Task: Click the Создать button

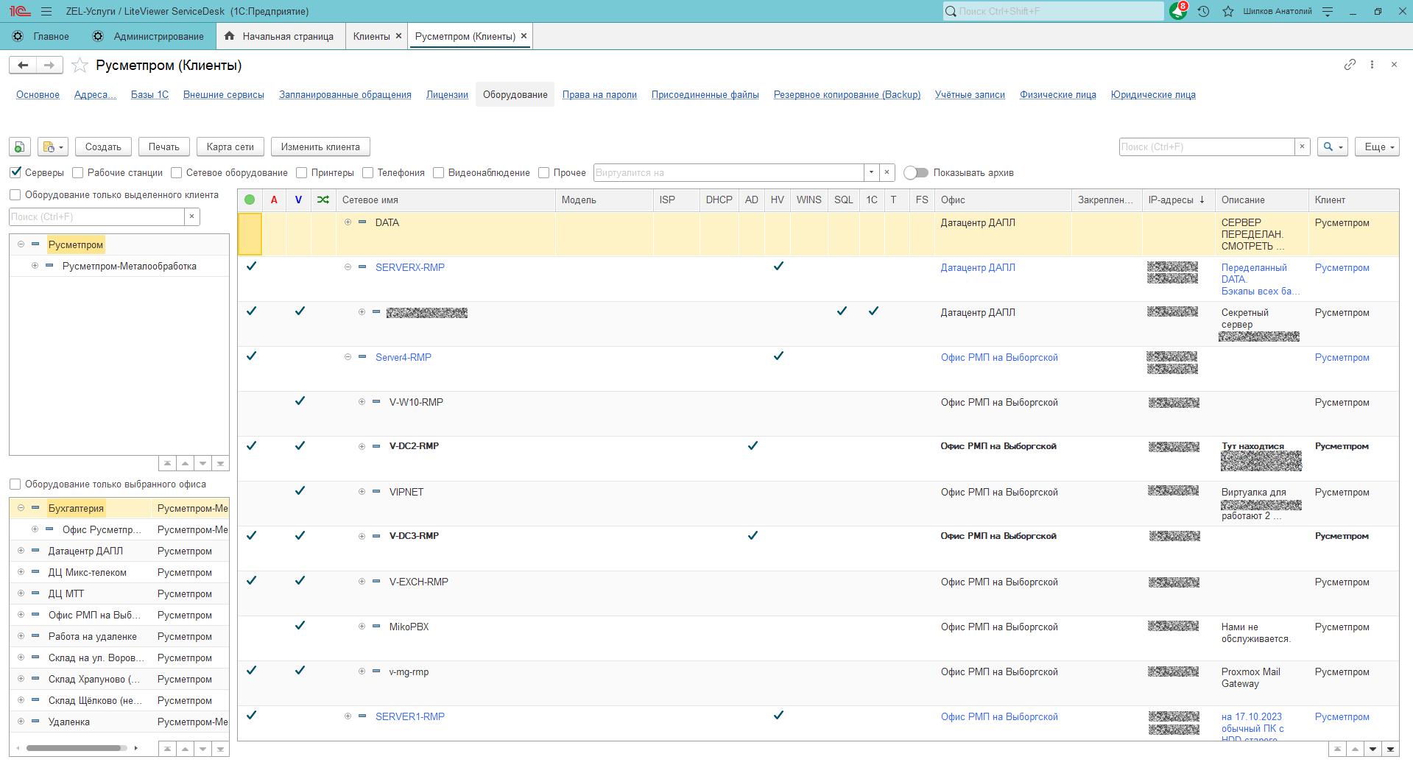Action: pyautogui.click(x=103, y=147)
